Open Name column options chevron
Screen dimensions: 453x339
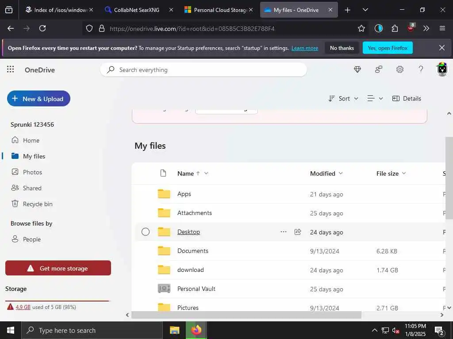(x=206, y=173)
